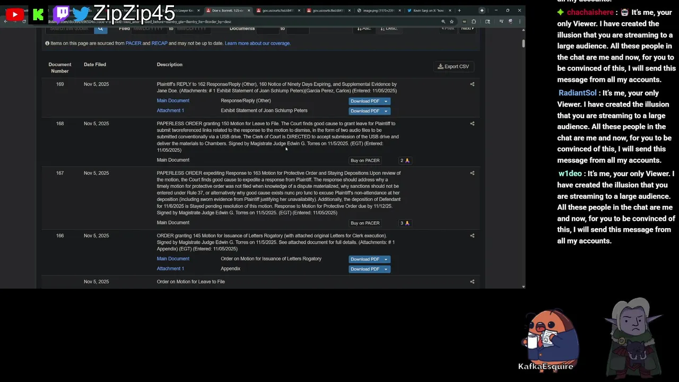Click document number 169 cell
The width and height of the screenshot is (679, 382).
60,84
